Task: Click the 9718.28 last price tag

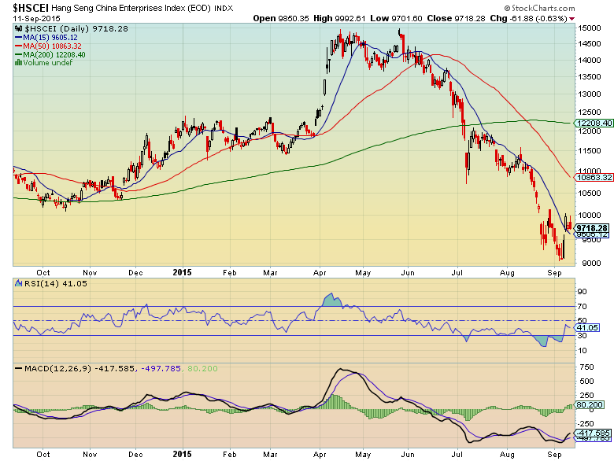Action: pyautogui.click(x=594, y=227)
